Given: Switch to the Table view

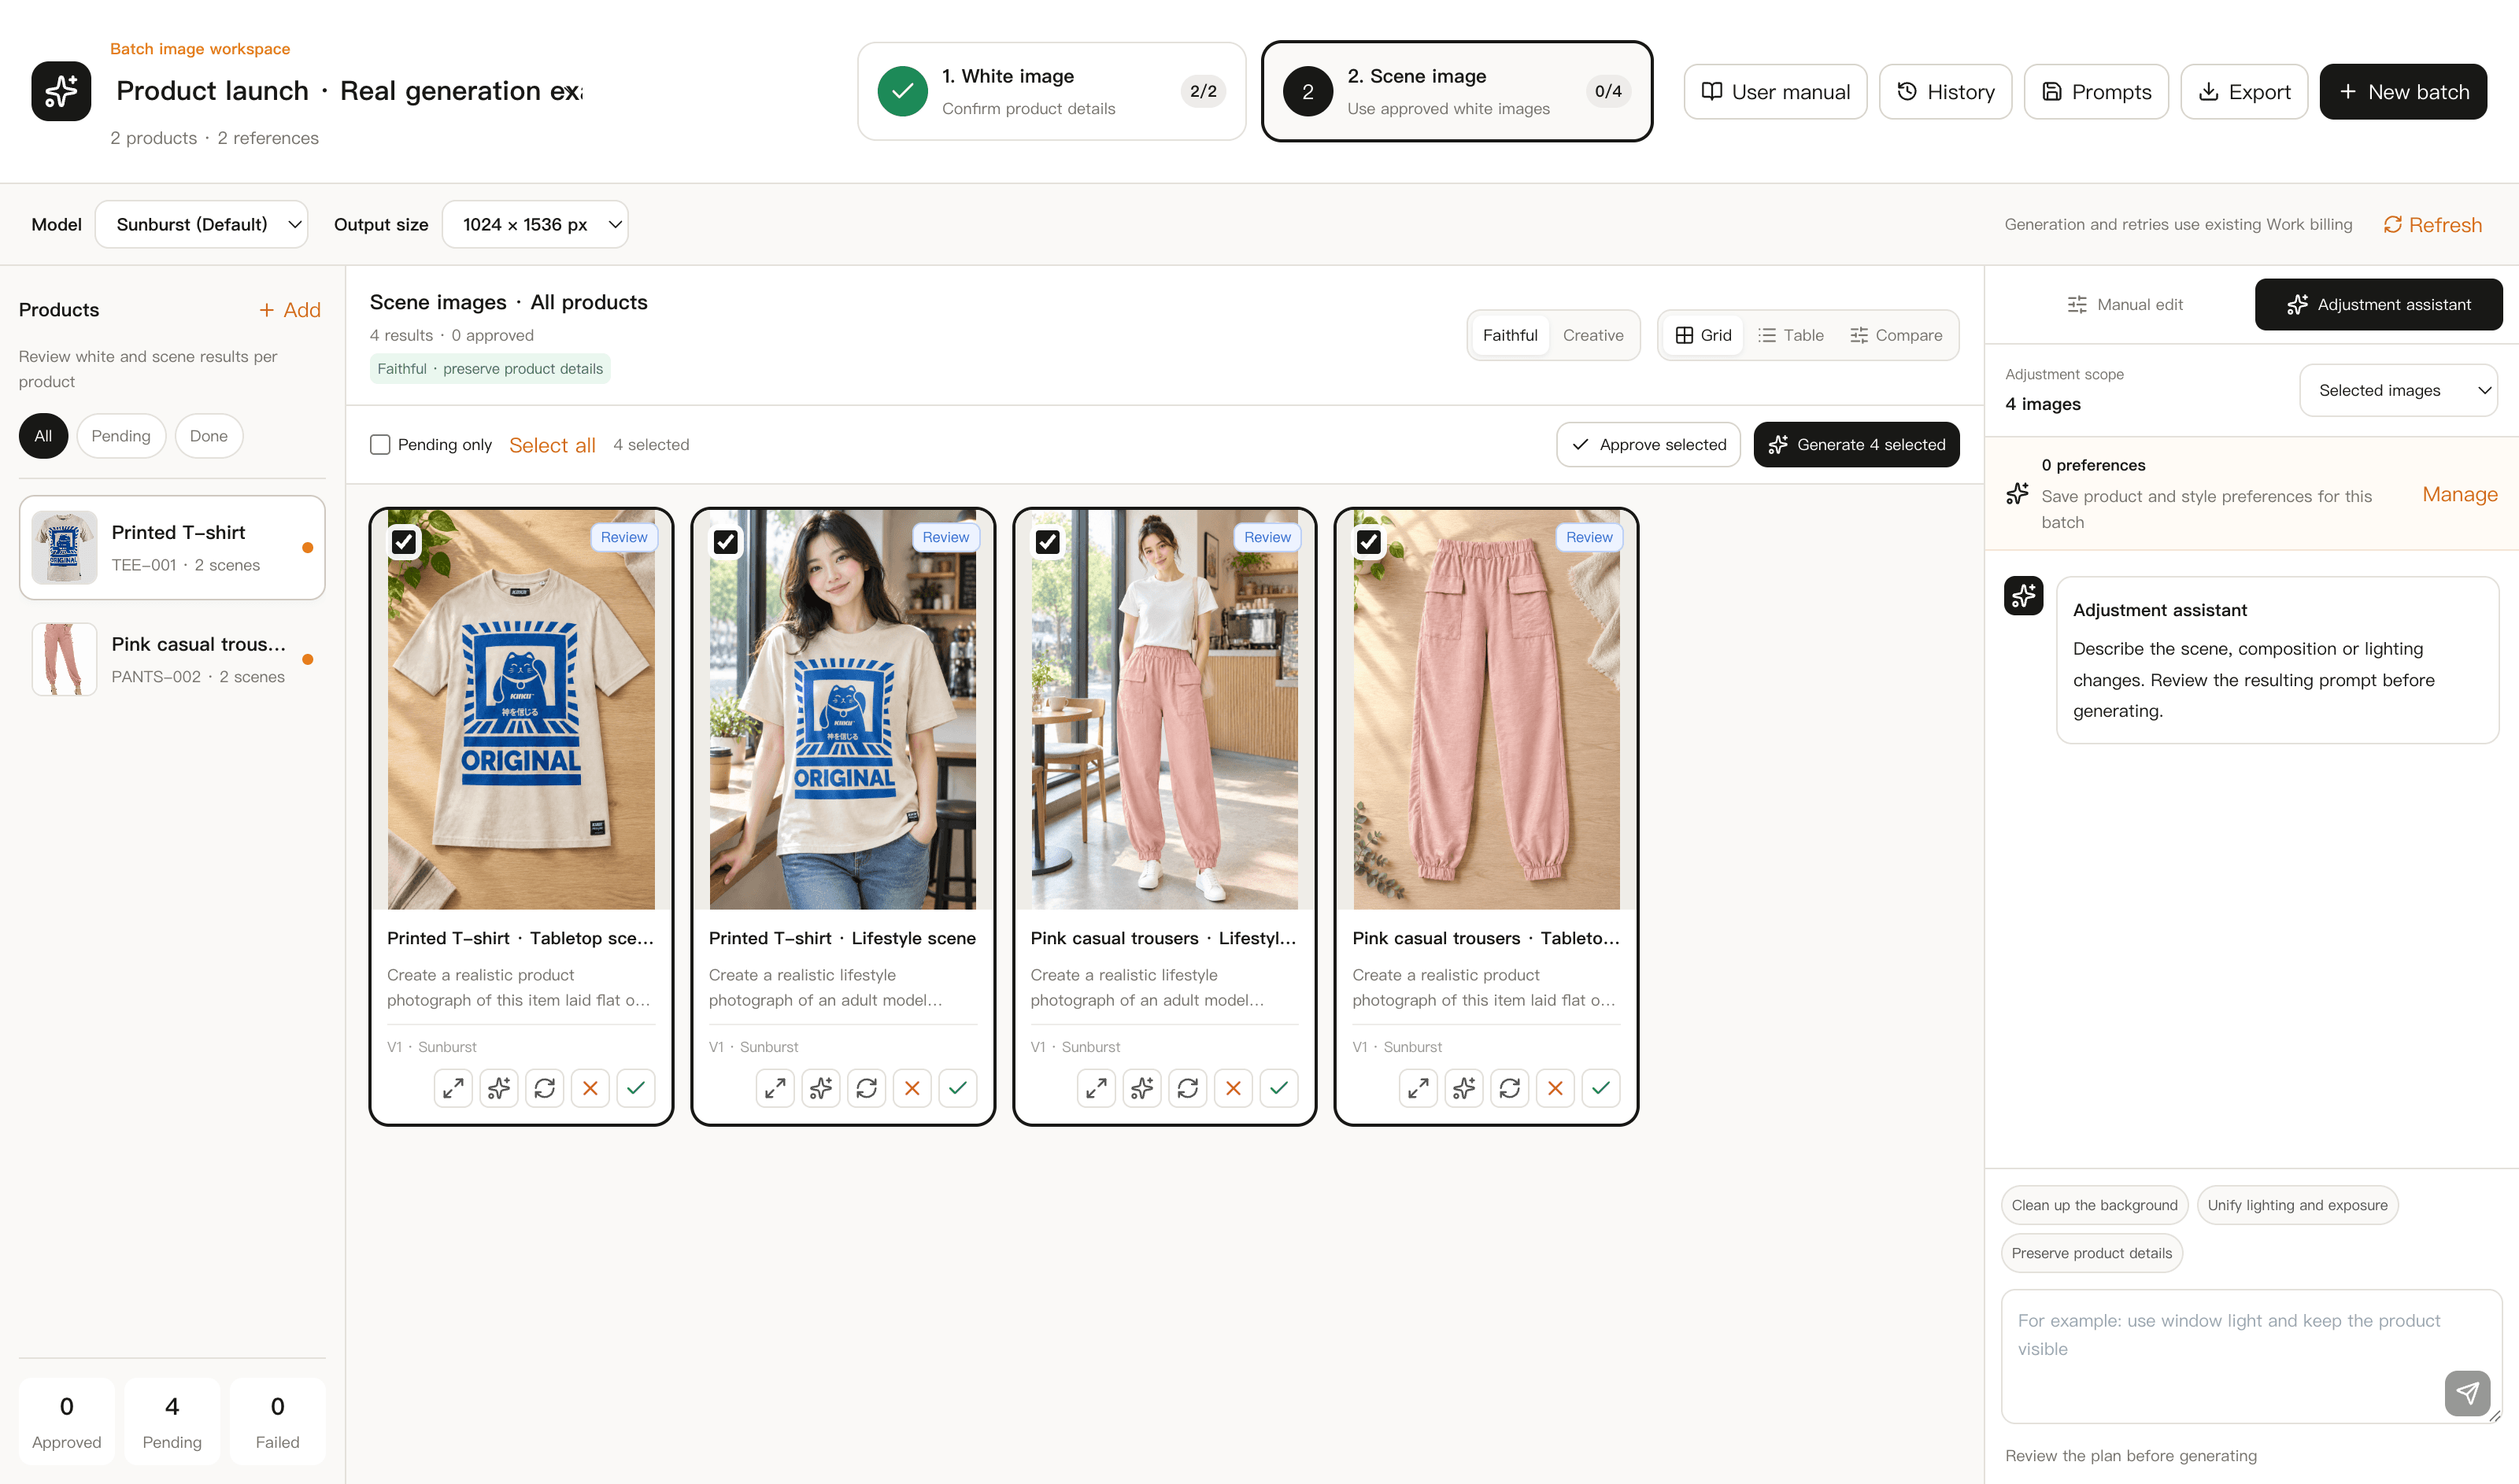Looking at the screenshot, I should point(1791,335).
